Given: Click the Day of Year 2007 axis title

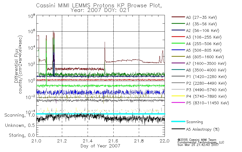Looking at the screenshot, I should (x=100, y=146).
